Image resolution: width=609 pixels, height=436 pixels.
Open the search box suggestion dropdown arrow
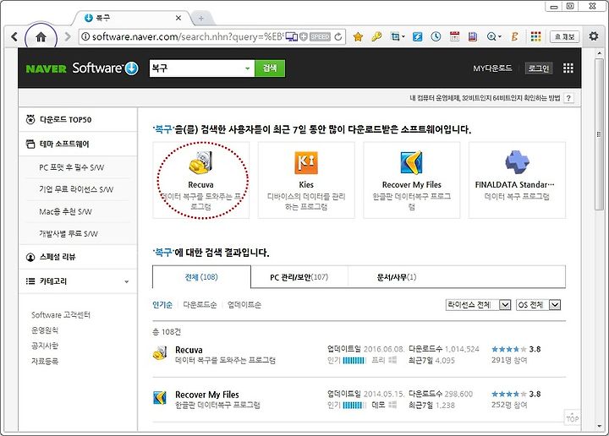[247, 68]
